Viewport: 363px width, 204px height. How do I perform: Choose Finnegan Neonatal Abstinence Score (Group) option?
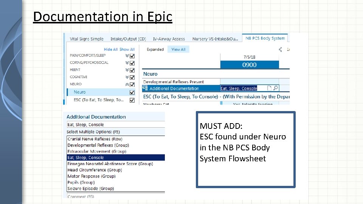click(x=116, y=164)
